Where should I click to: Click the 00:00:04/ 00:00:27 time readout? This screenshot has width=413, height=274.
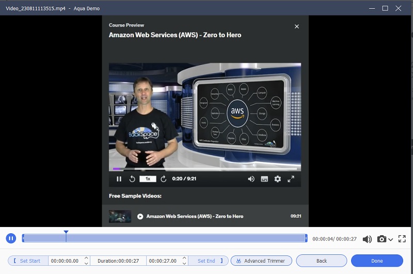click(334, 239)
